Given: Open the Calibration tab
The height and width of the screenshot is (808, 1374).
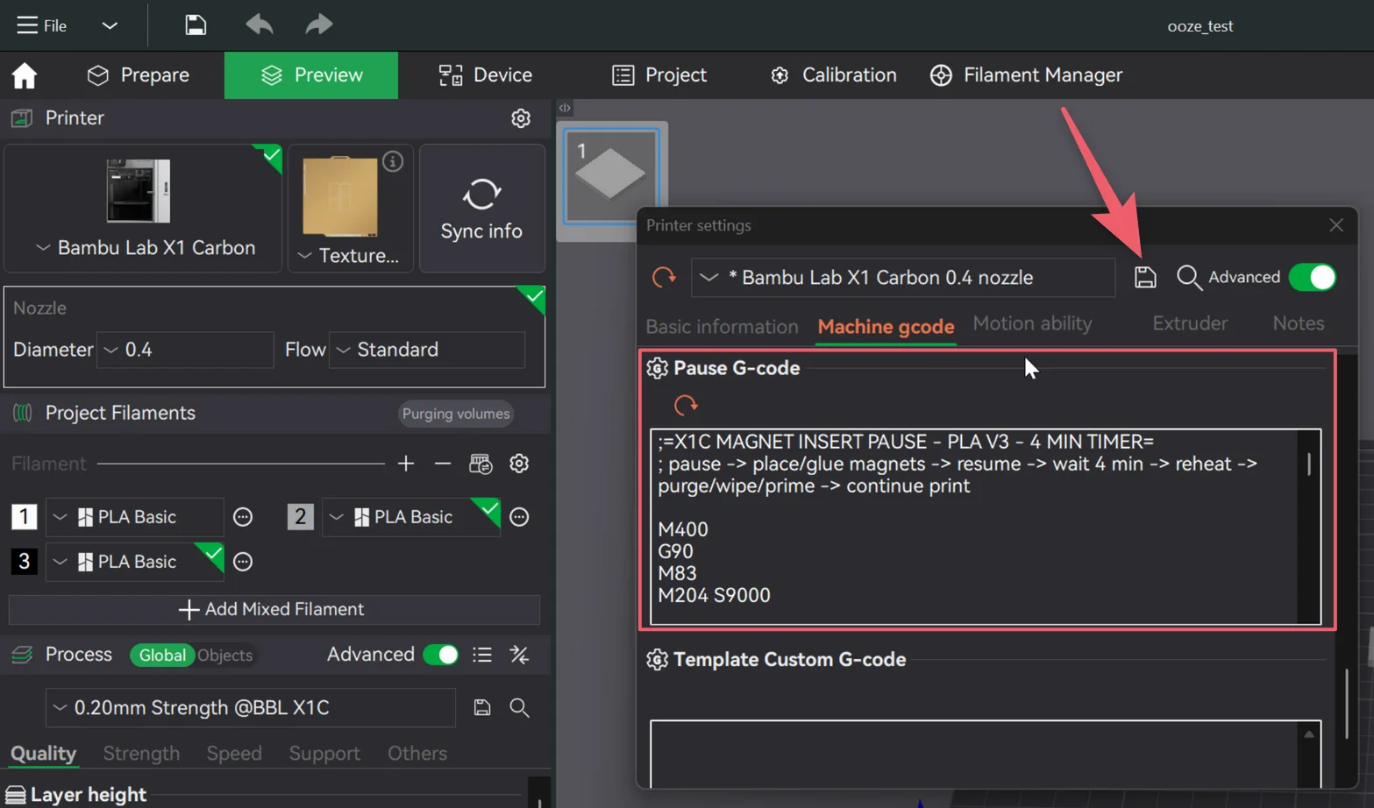Looking at the screenshot, I should [833, 75].
